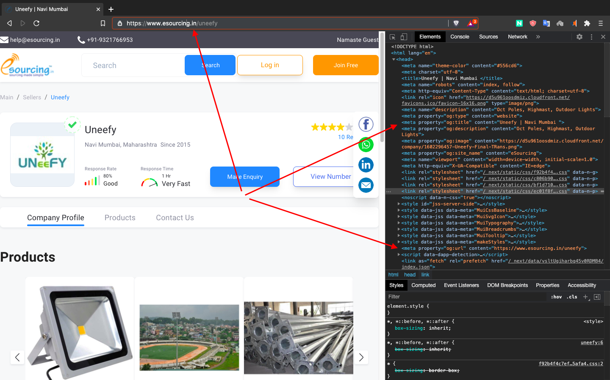
Task: Open the Computed styles tab
Action: tap(424, 285)
